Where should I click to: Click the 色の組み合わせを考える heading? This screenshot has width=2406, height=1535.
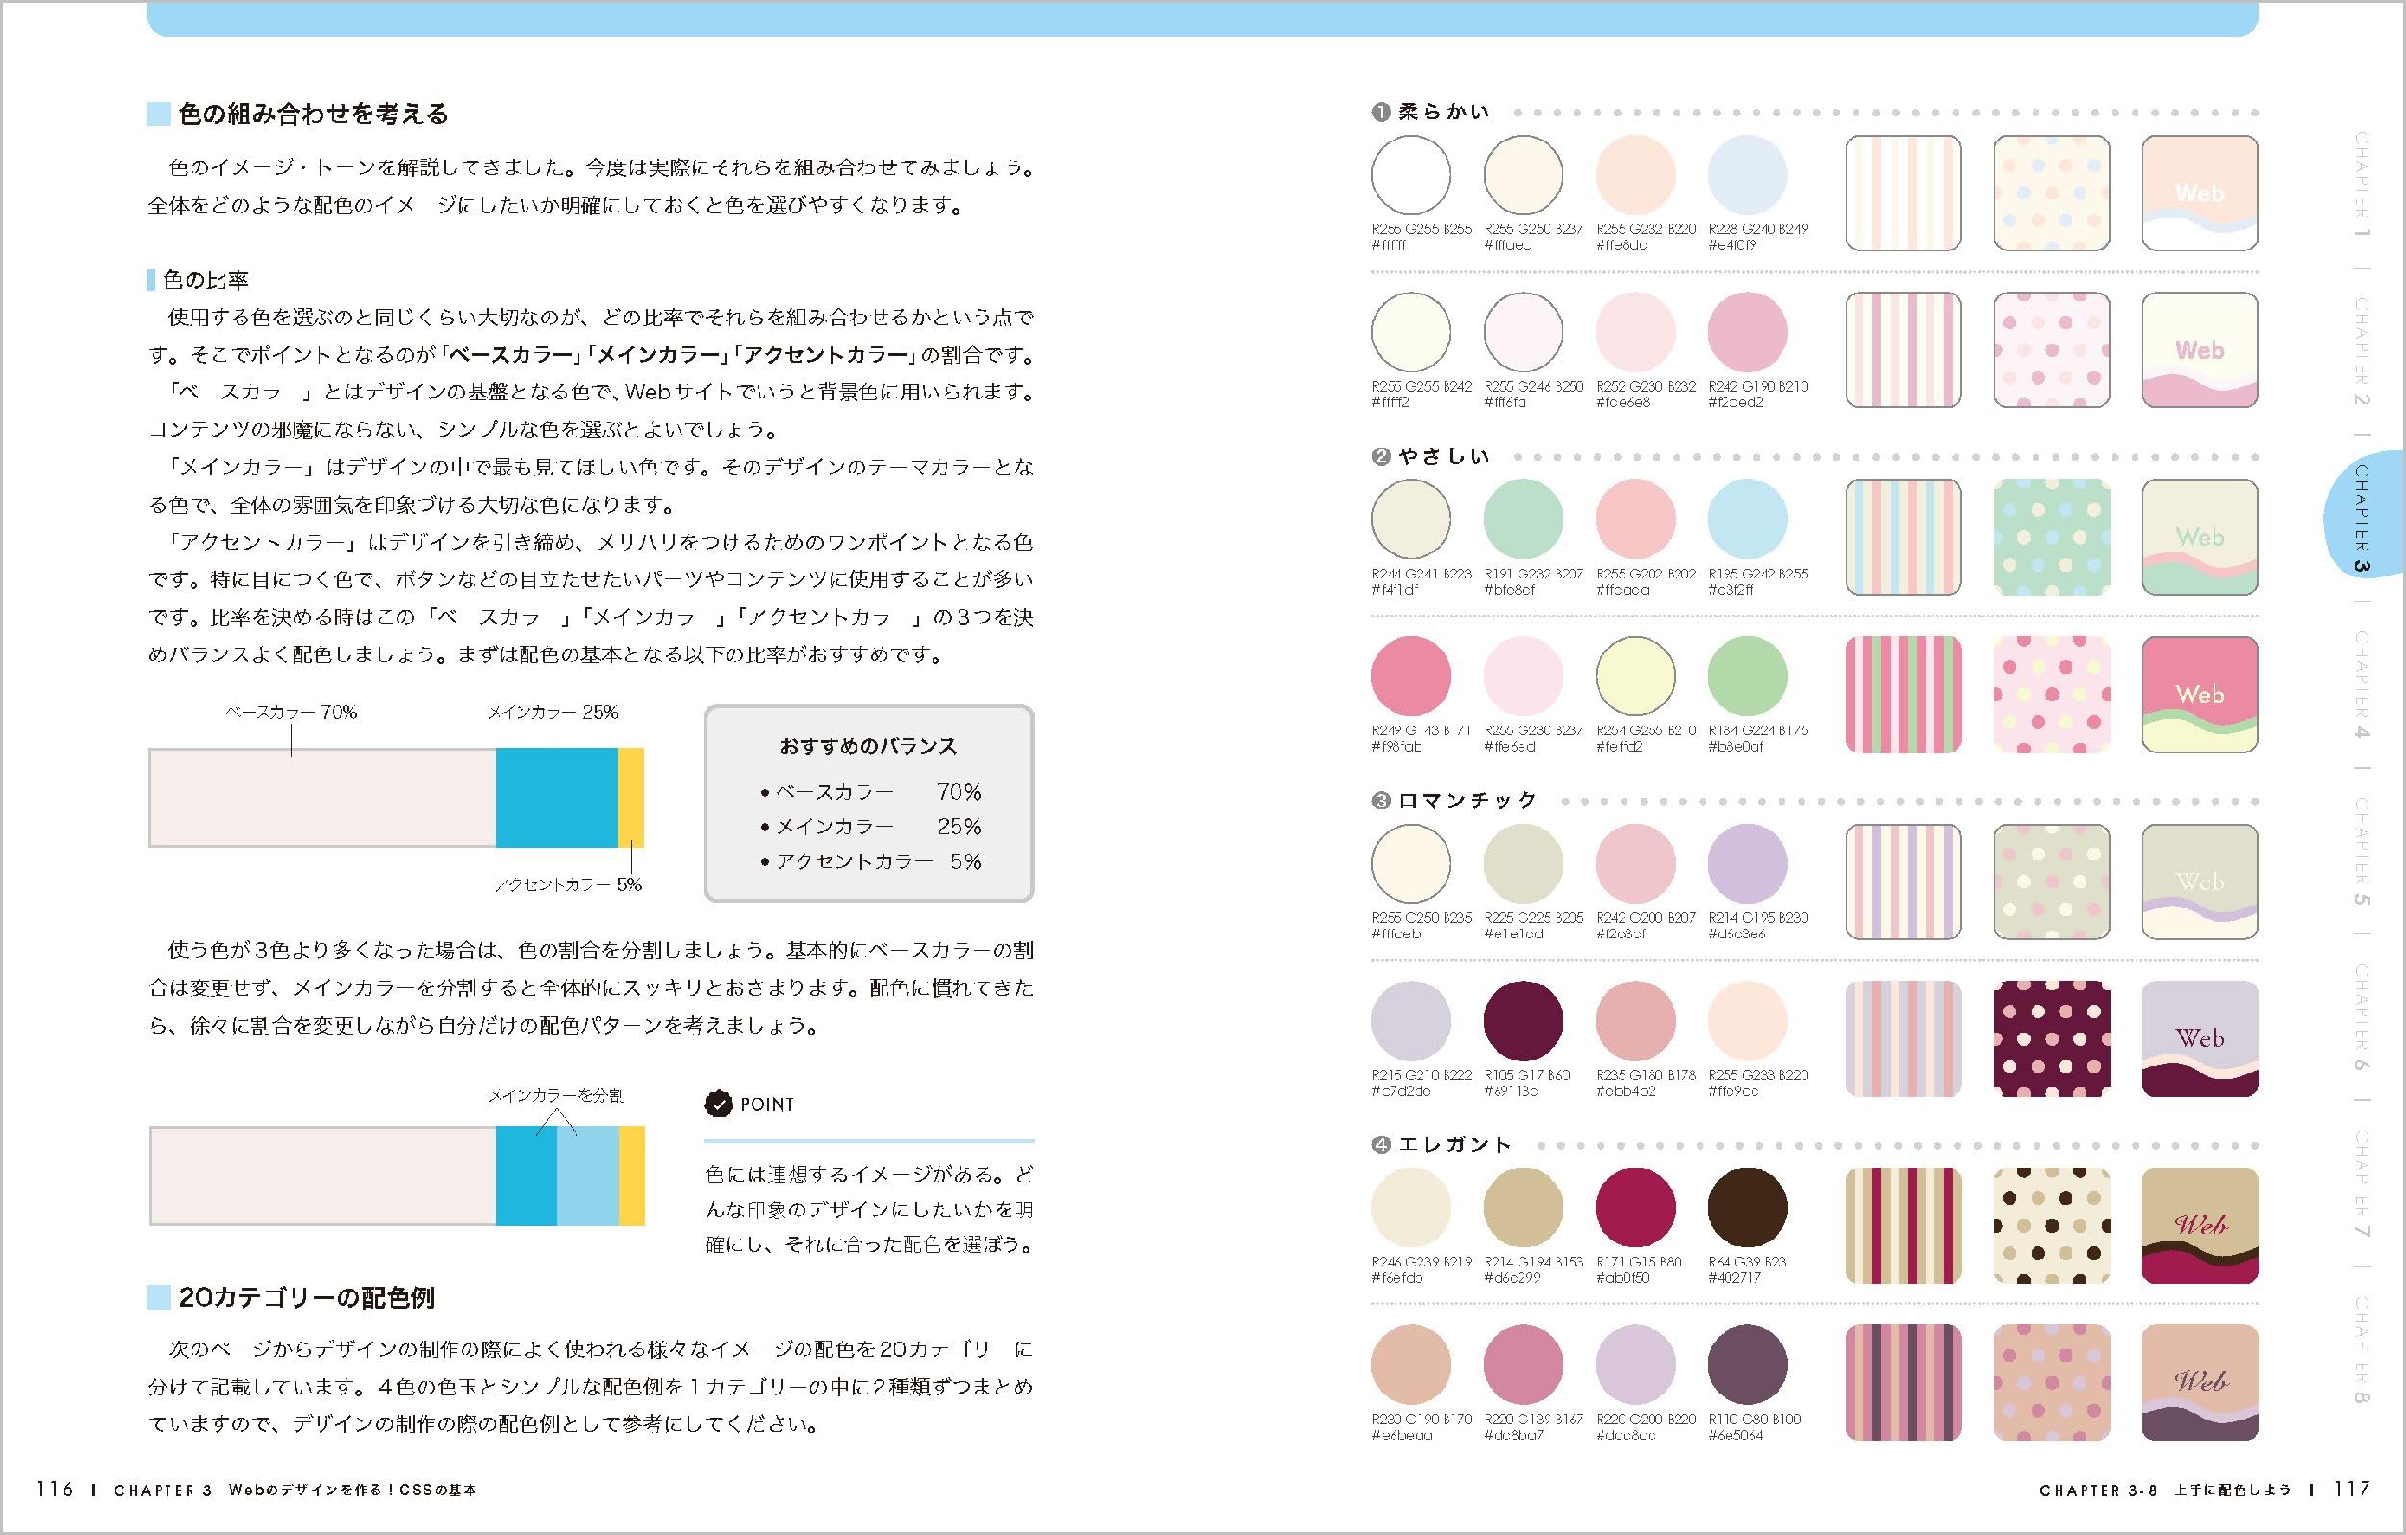pyautogui.click(x=312, y=114)
